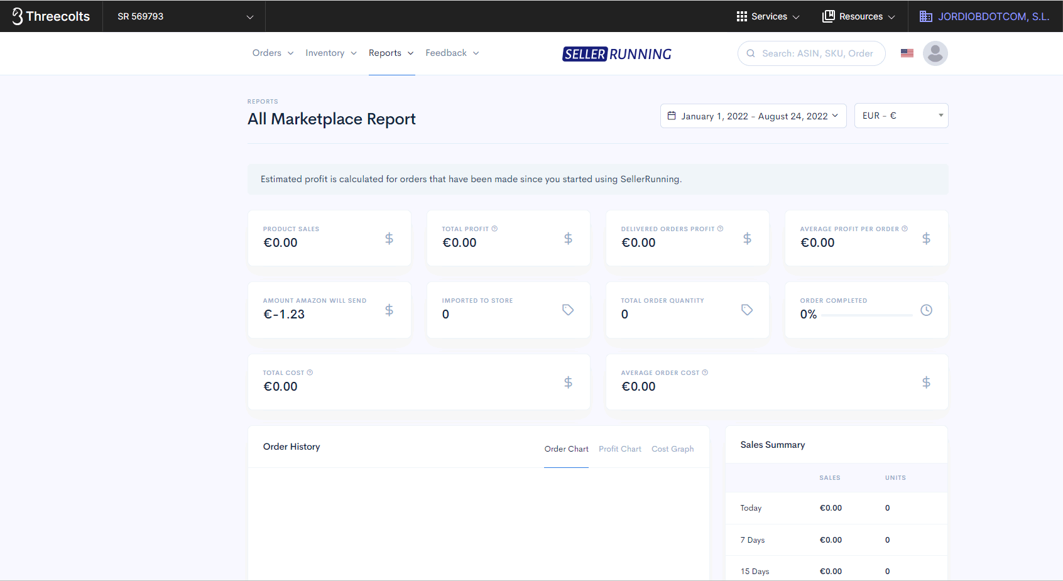The height and width of the screenshot is (581, 1063).
Task: Click the Order Completed 0% value
Action: pyautogui.click(x=809, y=315)
